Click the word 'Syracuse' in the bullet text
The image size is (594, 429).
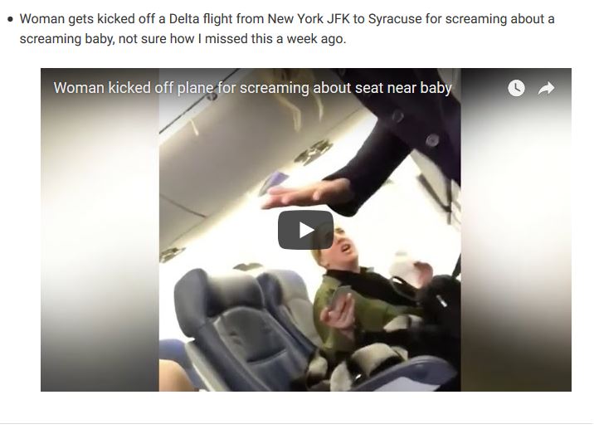coord(395,18)
